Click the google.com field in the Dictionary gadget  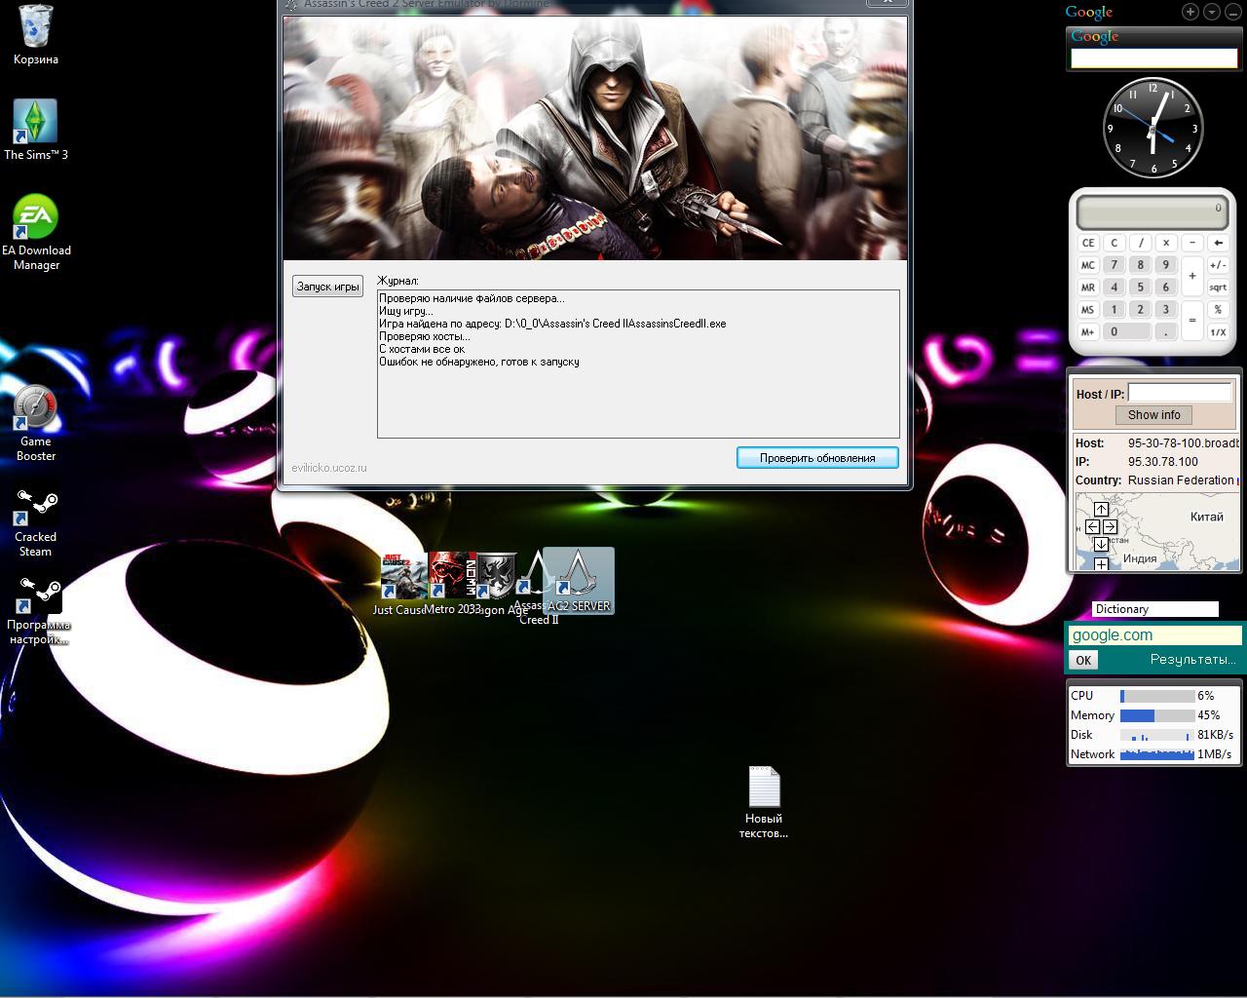coord(1154,635)
